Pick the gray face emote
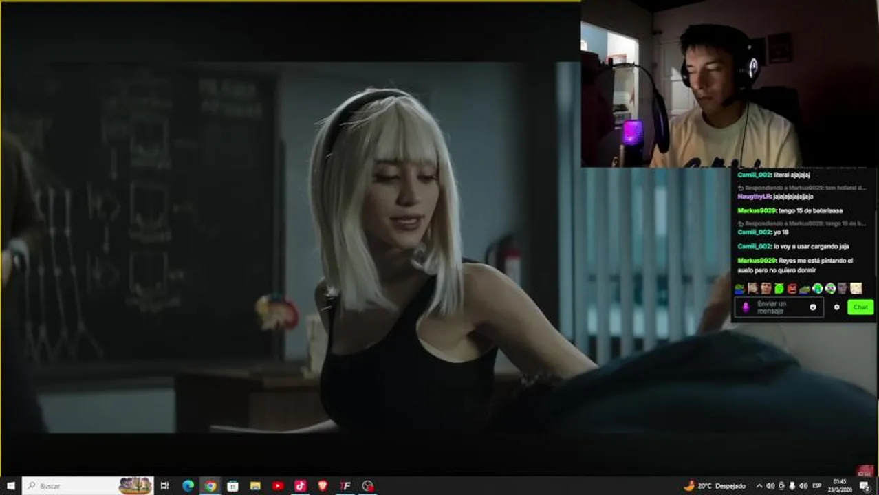This screenshot has width=879, height=495. point(843,289)
